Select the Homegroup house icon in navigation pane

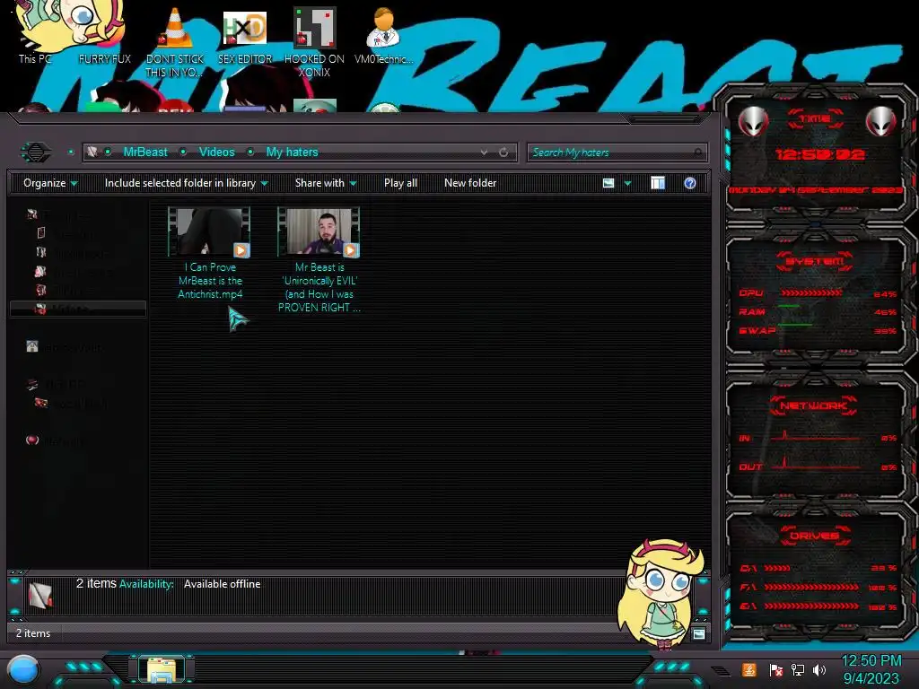click(32, 346)
